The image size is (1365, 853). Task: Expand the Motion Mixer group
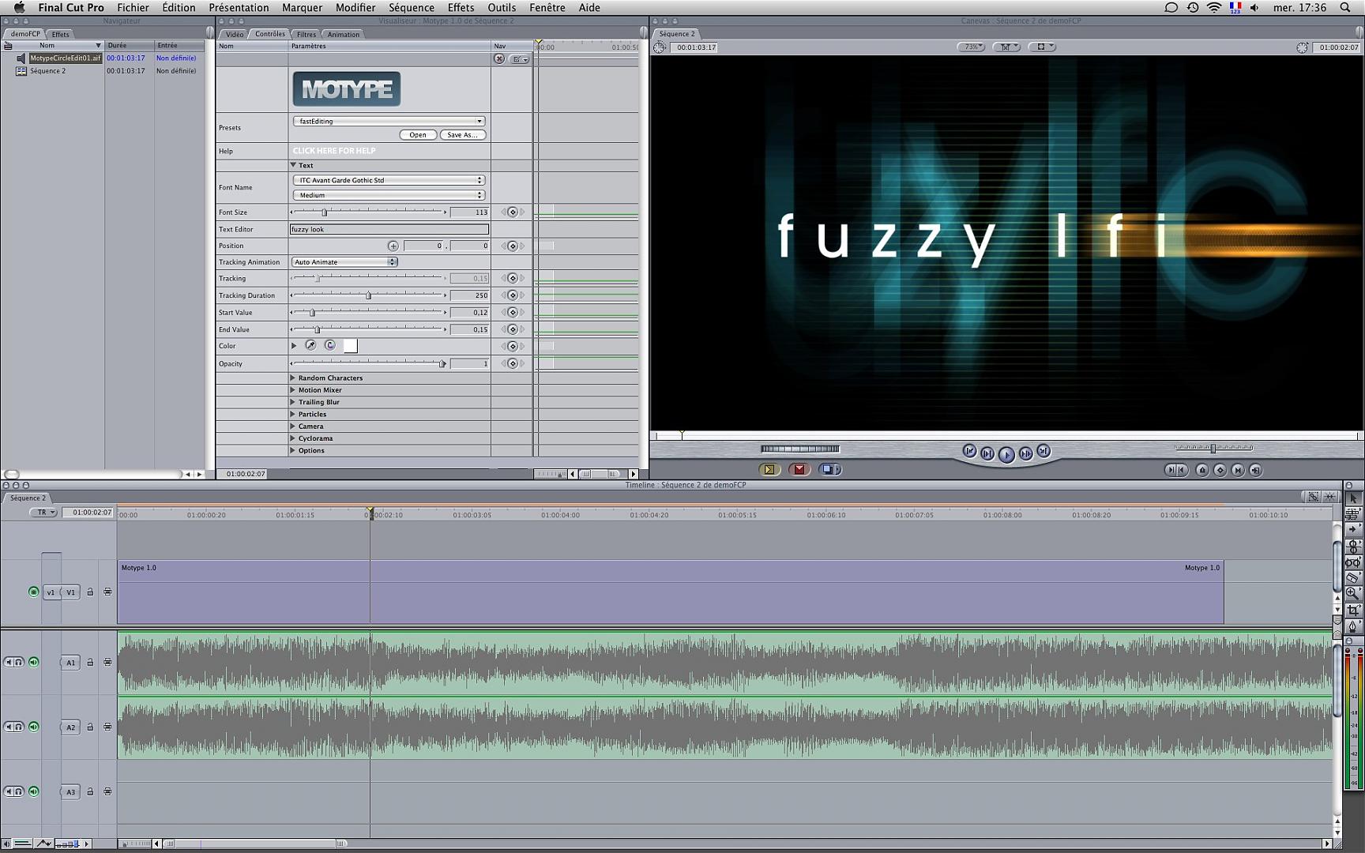293,390
